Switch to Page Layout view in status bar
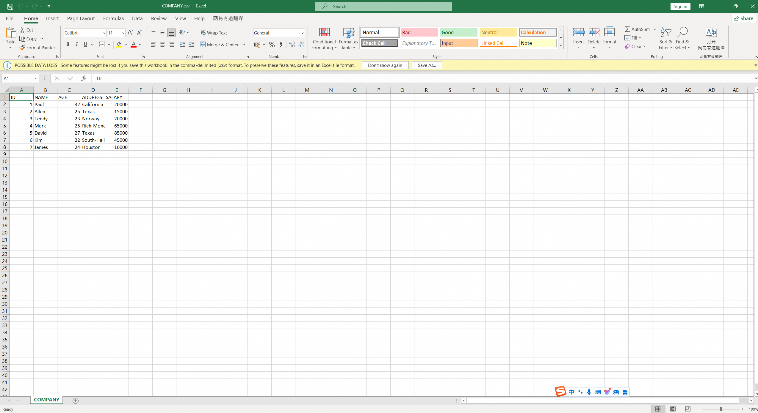The image size is (758, 413). coord(673,409)
